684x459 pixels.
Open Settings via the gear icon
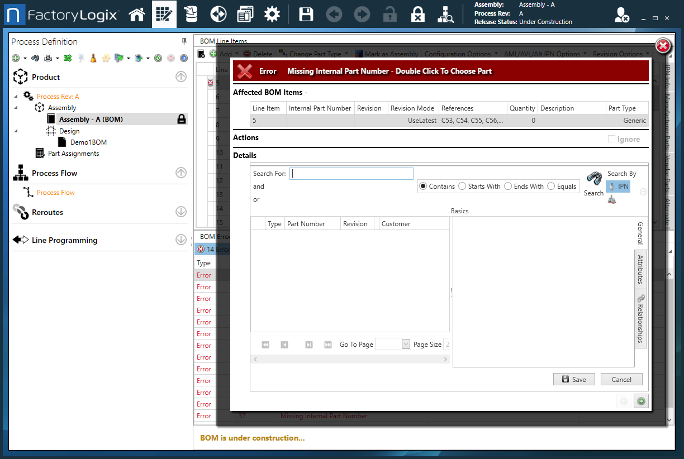pyautogui.click(x=272, y=14)
